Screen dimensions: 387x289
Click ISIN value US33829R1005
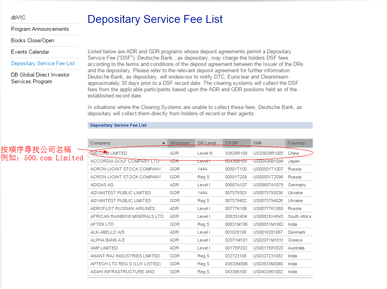[x=268, y=153]
